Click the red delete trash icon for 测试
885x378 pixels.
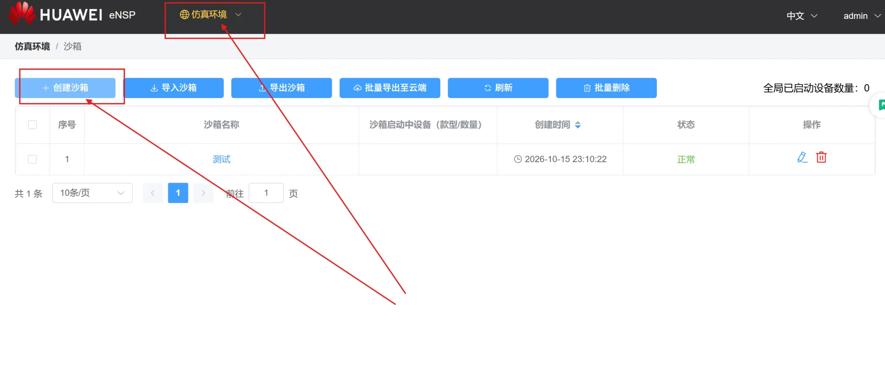(x=821, y=157)
